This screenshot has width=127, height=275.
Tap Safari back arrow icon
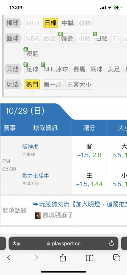pos(9,258)
